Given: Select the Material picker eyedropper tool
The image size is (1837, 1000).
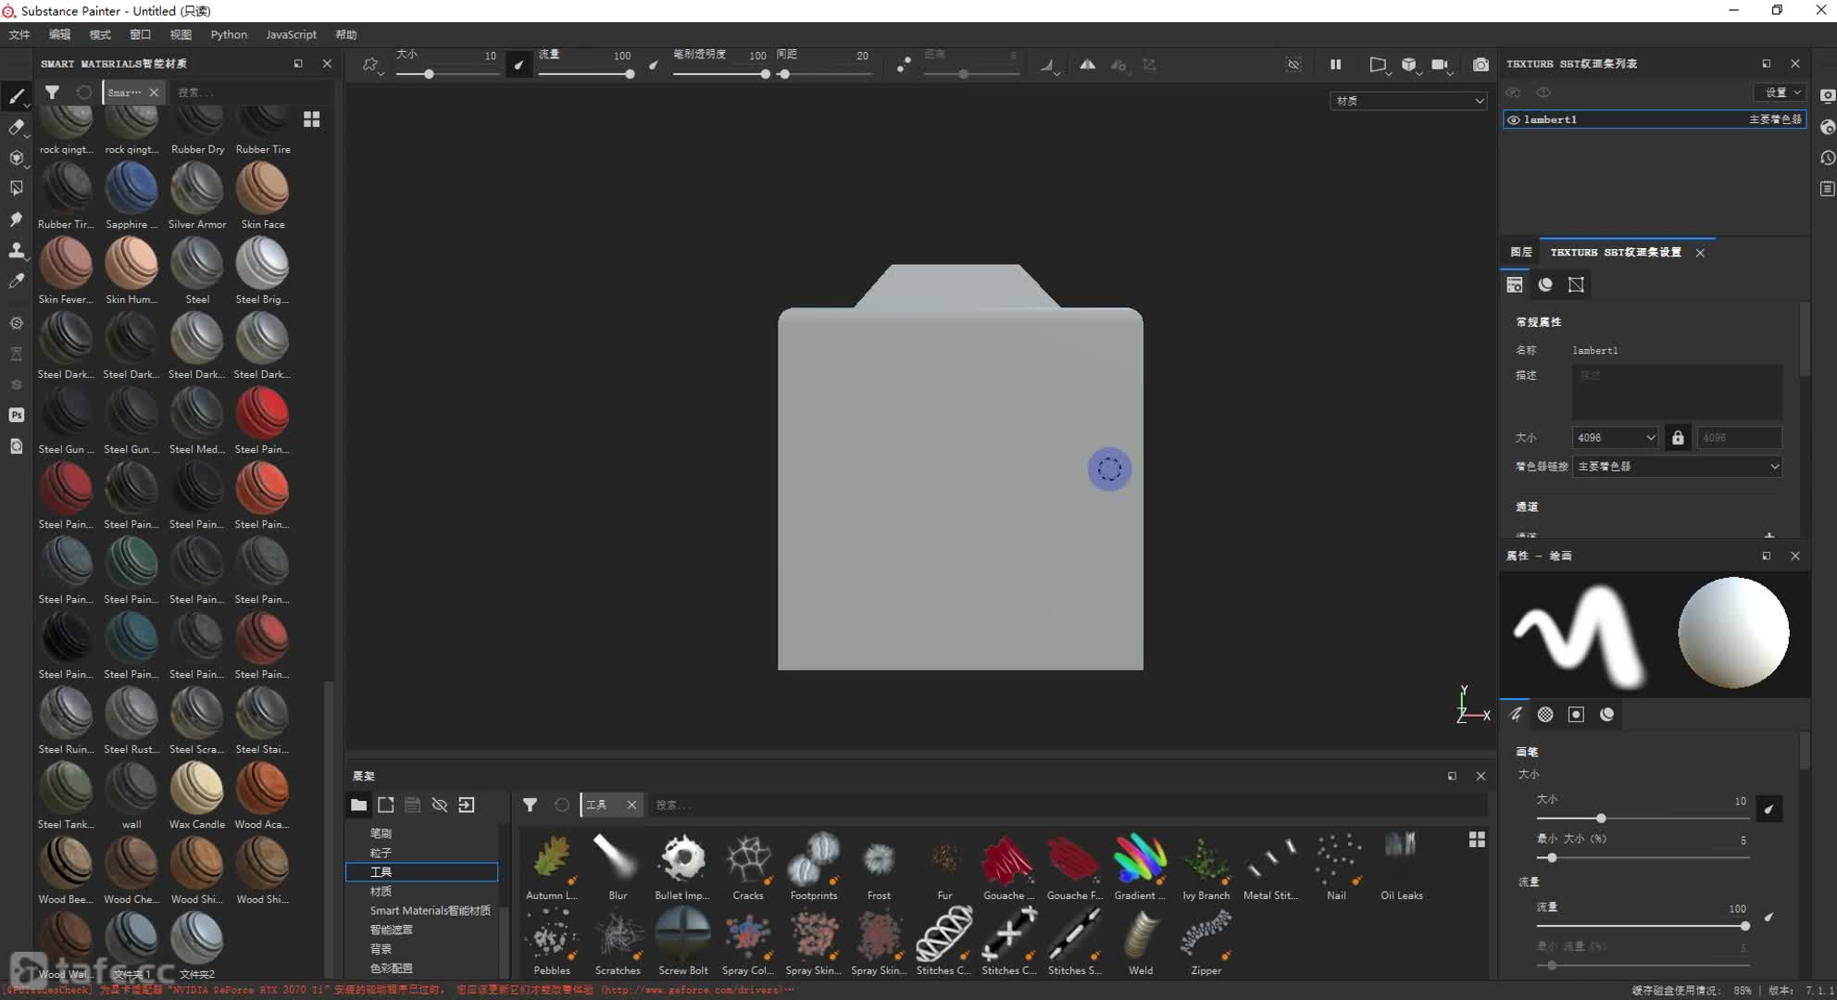Looking at the screenshot, I should [16, 281].
